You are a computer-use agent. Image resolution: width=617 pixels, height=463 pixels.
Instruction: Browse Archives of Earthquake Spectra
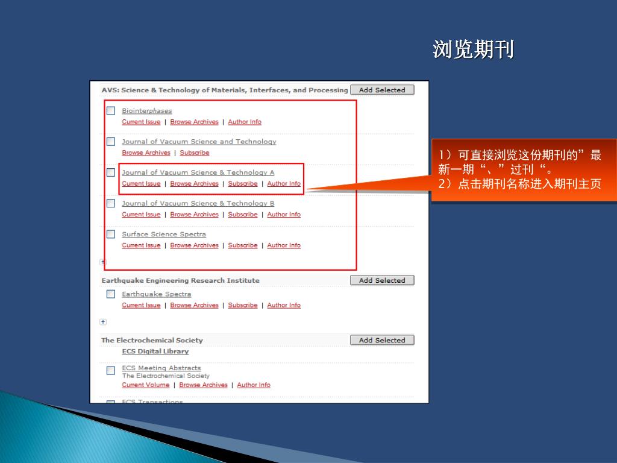195,305
